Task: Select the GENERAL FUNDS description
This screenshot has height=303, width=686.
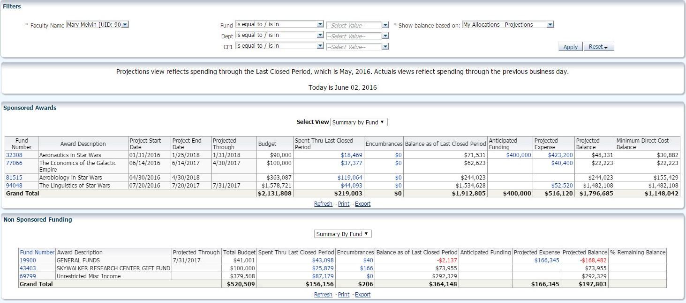Action: tap(78, 260)
